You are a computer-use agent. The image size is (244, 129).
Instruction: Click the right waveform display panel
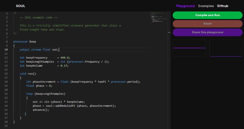pyautogui.click(x=226, y=48)
